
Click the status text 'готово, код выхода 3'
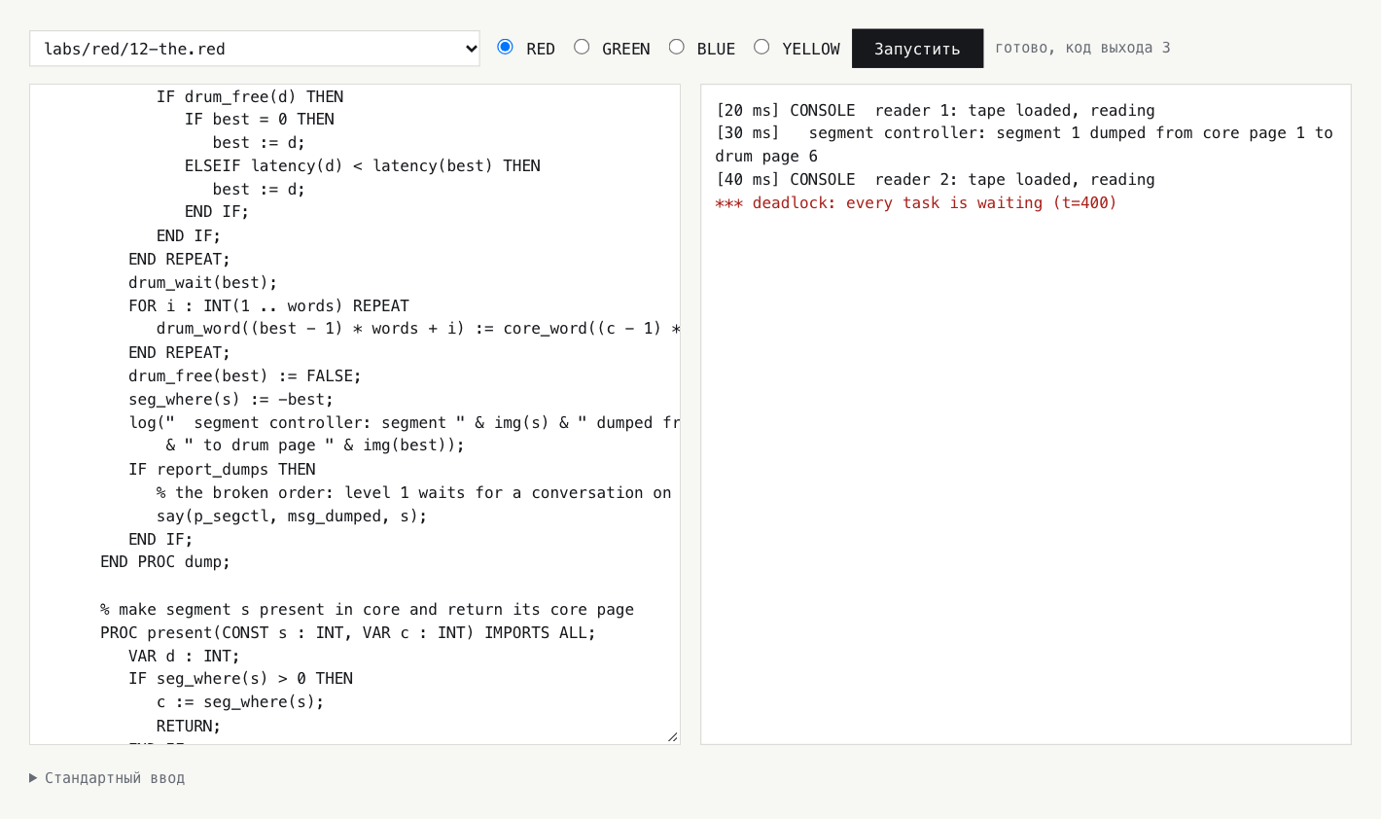[x=1082, y=48]
